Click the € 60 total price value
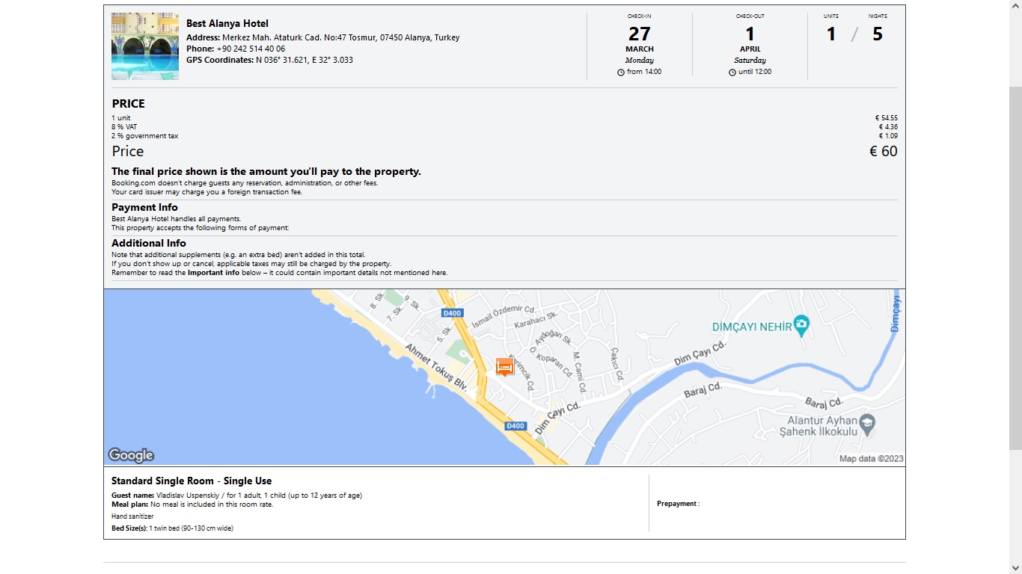The height and width of the screenshot is (574, 1022). point(884,151)
